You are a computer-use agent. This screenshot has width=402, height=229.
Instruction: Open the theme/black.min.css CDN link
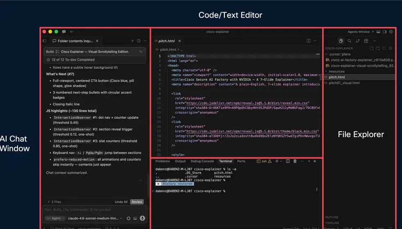pyautogui.click(x=252, y=131)
